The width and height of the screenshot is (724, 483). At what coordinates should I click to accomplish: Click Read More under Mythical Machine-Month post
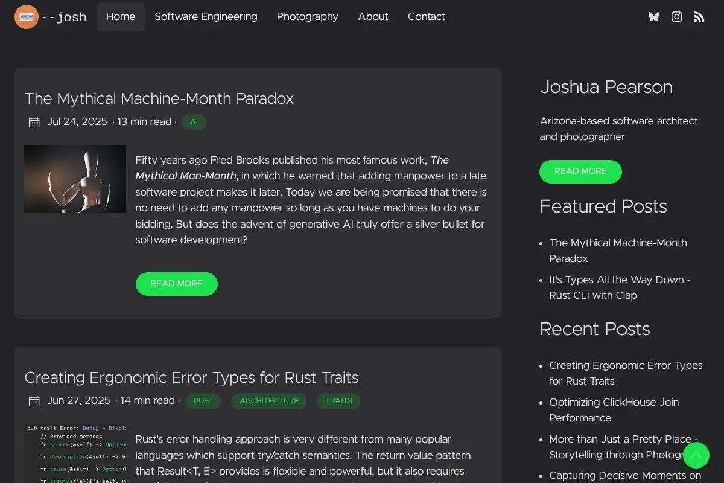click(x=177, y=284)
